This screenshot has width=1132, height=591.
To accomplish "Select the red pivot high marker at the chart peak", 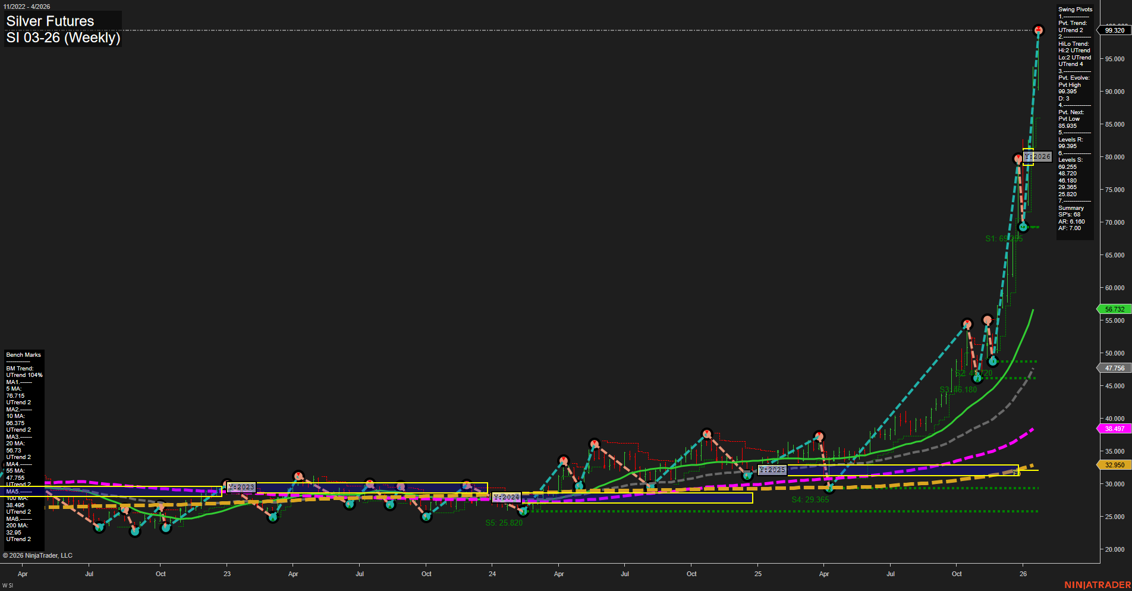I will pyautogui.click(x=1038, y=29).
